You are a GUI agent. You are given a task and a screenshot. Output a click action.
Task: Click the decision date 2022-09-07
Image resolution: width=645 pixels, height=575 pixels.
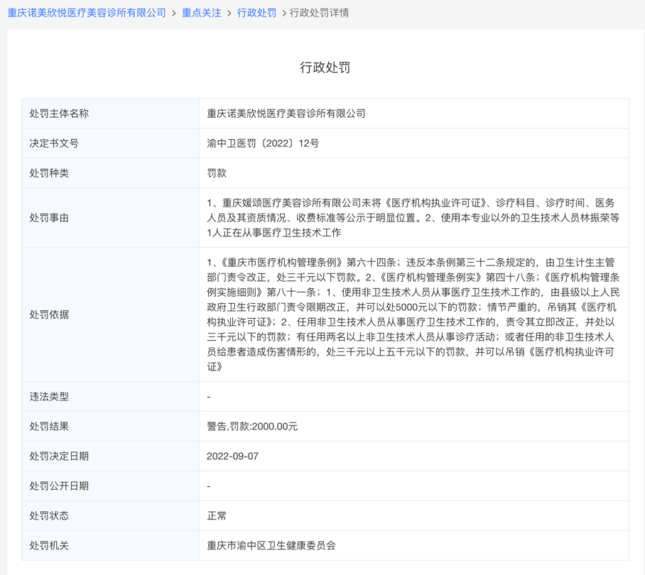tap(232, 456)
